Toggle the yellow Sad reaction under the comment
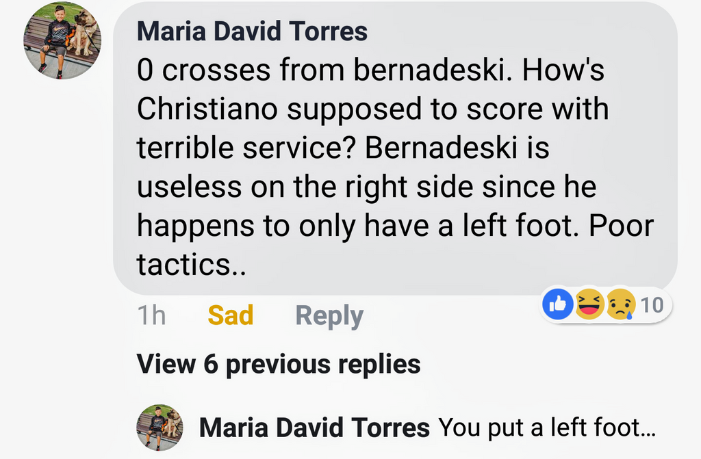 (x=230, y=316)
